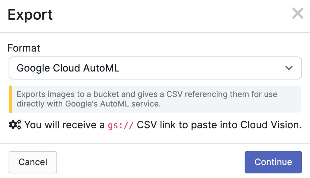Close the Export dialog with the X

[297, 14]
